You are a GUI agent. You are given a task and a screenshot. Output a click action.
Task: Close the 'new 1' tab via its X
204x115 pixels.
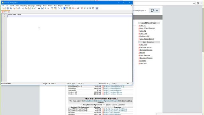click(x=9, y=12)
